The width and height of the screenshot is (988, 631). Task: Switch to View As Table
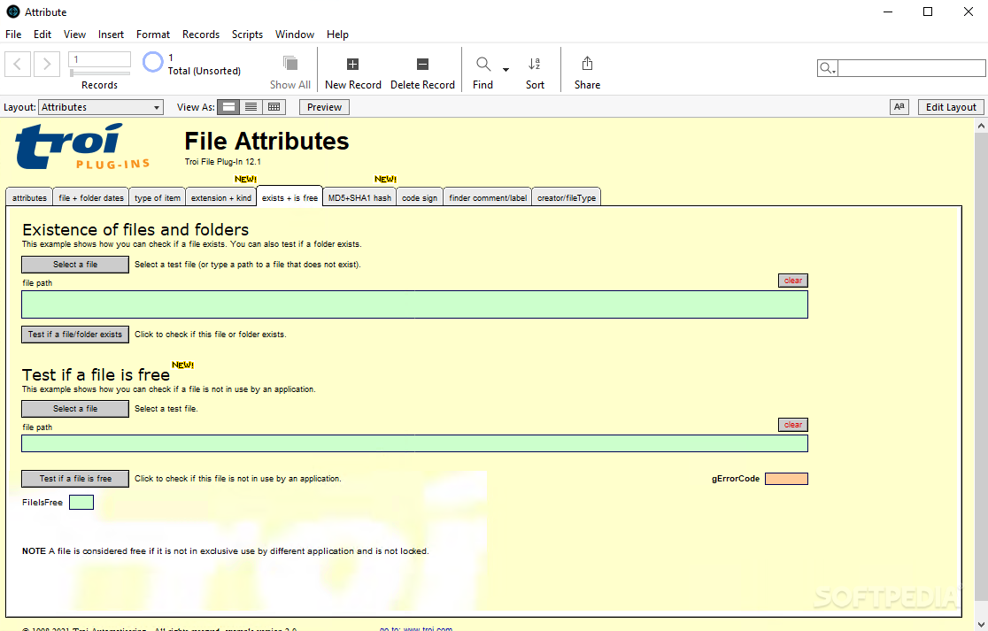274,107
